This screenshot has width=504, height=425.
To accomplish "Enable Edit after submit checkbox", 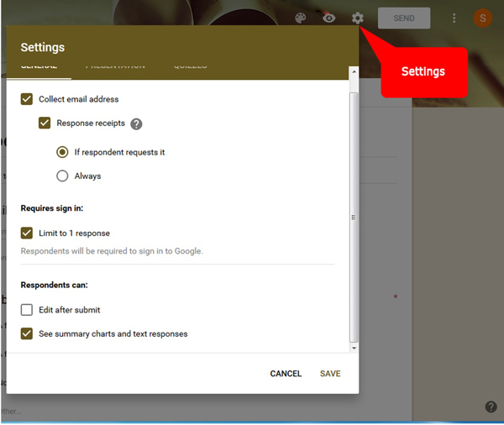I will pos(27,310).
